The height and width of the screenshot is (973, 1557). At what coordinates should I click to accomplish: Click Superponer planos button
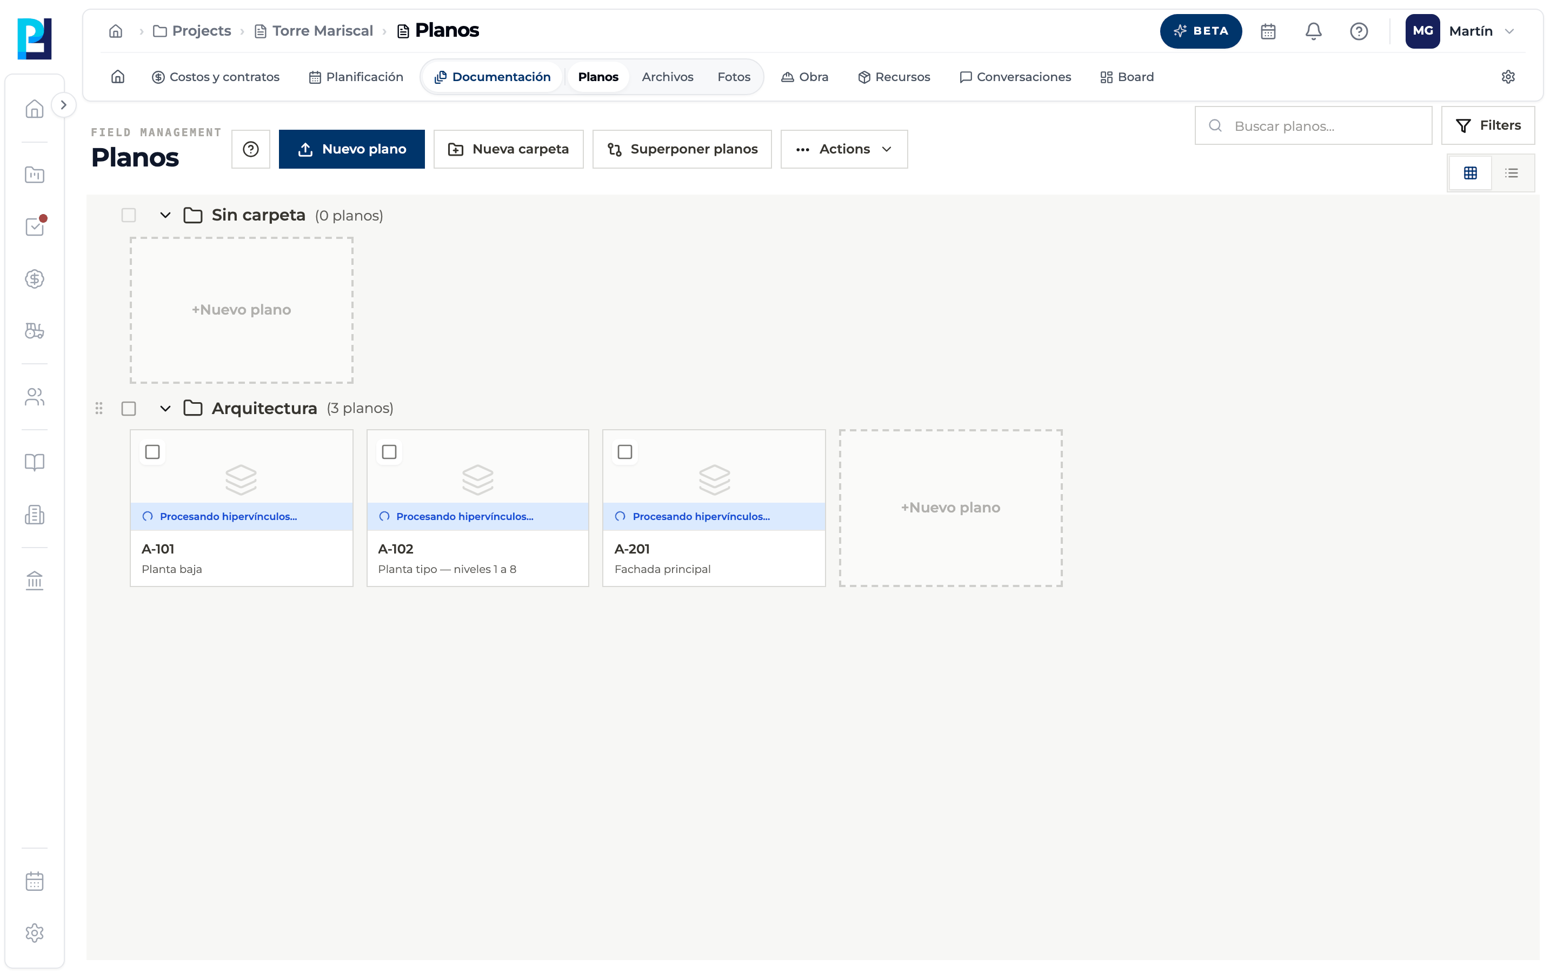point(682,149)
